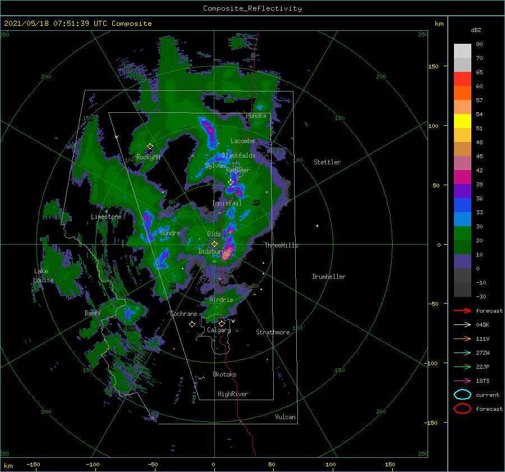505x472 pixels.
Task: Click the yellow diamond marker under Cochrane
Action: coord(192,324)
